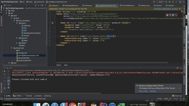Click Show Help in Spring notification
Viewport: 189px width, 106px height.
(143, 91)
